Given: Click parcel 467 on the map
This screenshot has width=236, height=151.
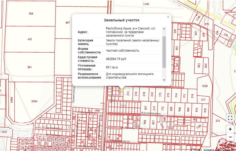Looking at the screenshot, I should coord(68,23).
